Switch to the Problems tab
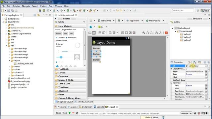The height and width of the screenshot is (119, 212). 60,107
